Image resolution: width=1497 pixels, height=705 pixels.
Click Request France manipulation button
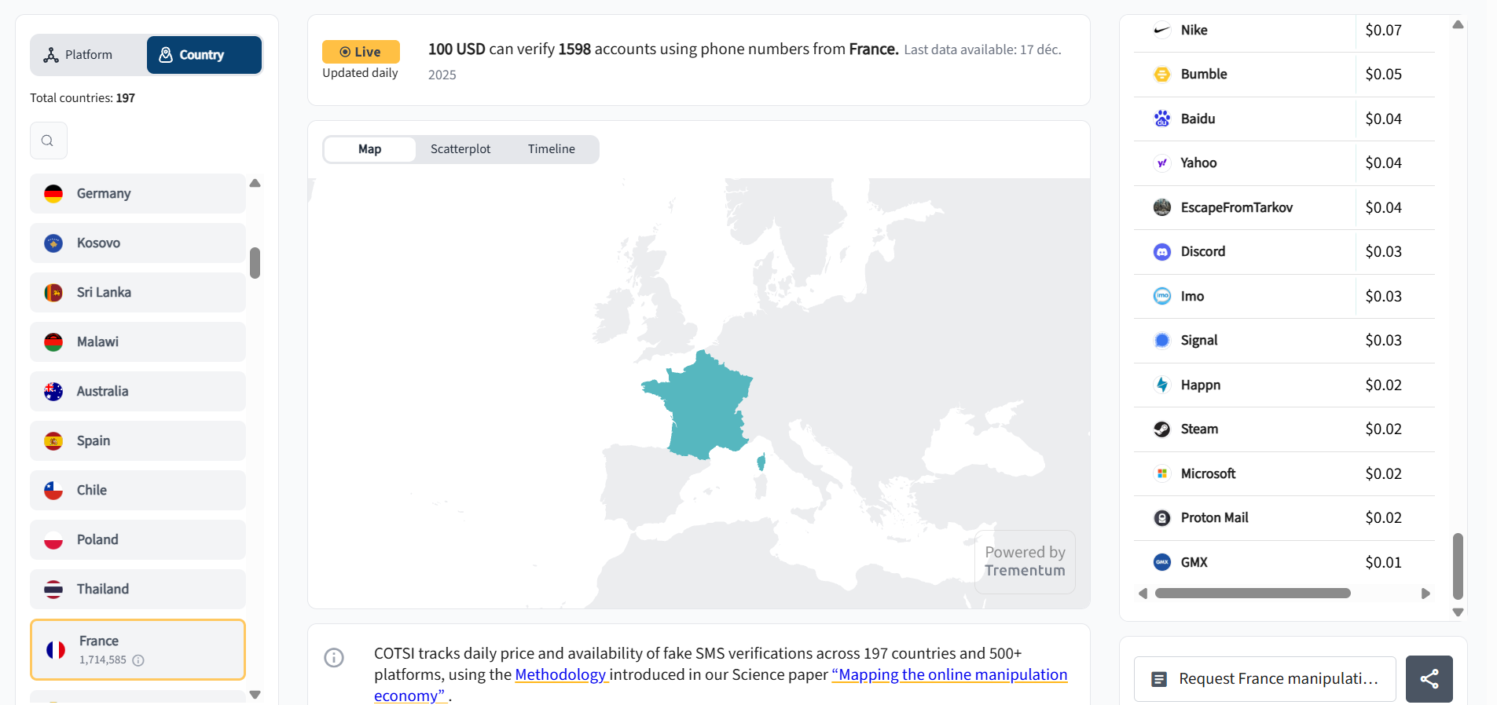(1264, 679)
